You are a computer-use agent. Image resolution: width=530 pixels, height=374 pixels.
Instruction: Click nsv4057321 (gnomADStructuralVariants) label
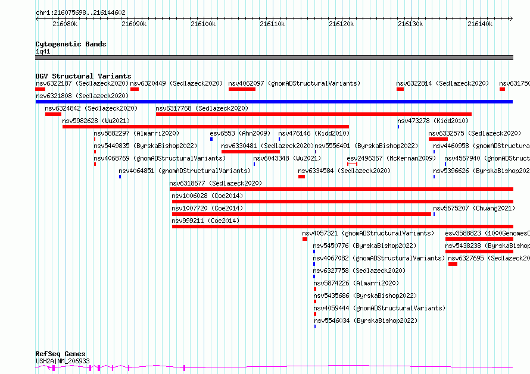point(368,233)
